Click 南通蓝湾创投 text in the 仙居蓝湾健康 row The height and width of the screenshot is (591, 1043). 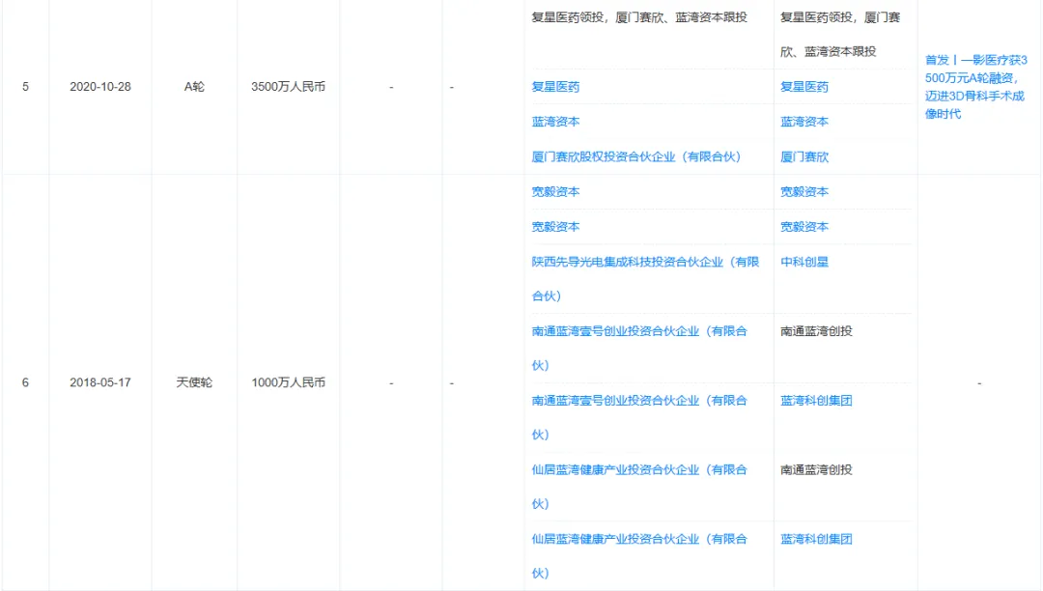816,469
